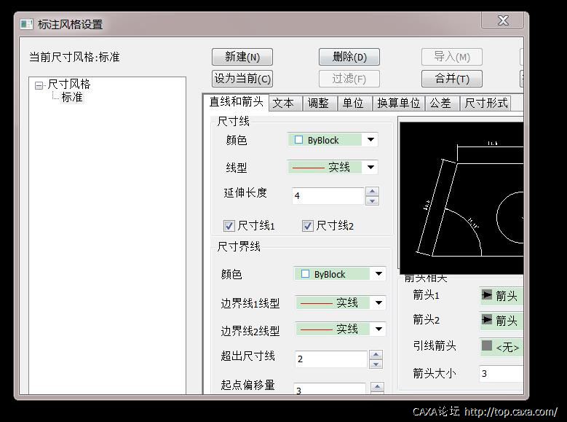The width and height of the screenshot is (567, 422).
Task: Collapse the 尺寸风格 tree node
Action: [x=39, y=86]
